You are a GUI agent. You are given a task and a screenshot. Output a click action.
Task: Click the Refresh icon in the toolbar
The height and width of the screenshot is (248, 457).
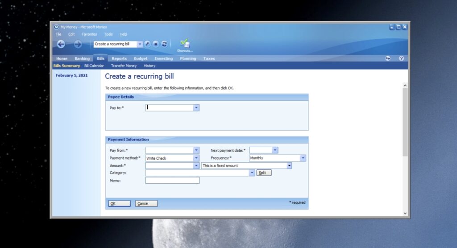[x=164, y=44]
